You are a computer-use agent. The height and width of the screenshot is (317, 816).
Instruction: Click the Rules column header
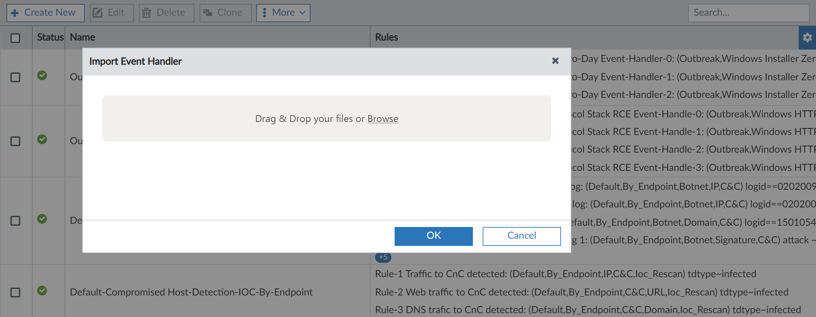(x=386, y=38)
